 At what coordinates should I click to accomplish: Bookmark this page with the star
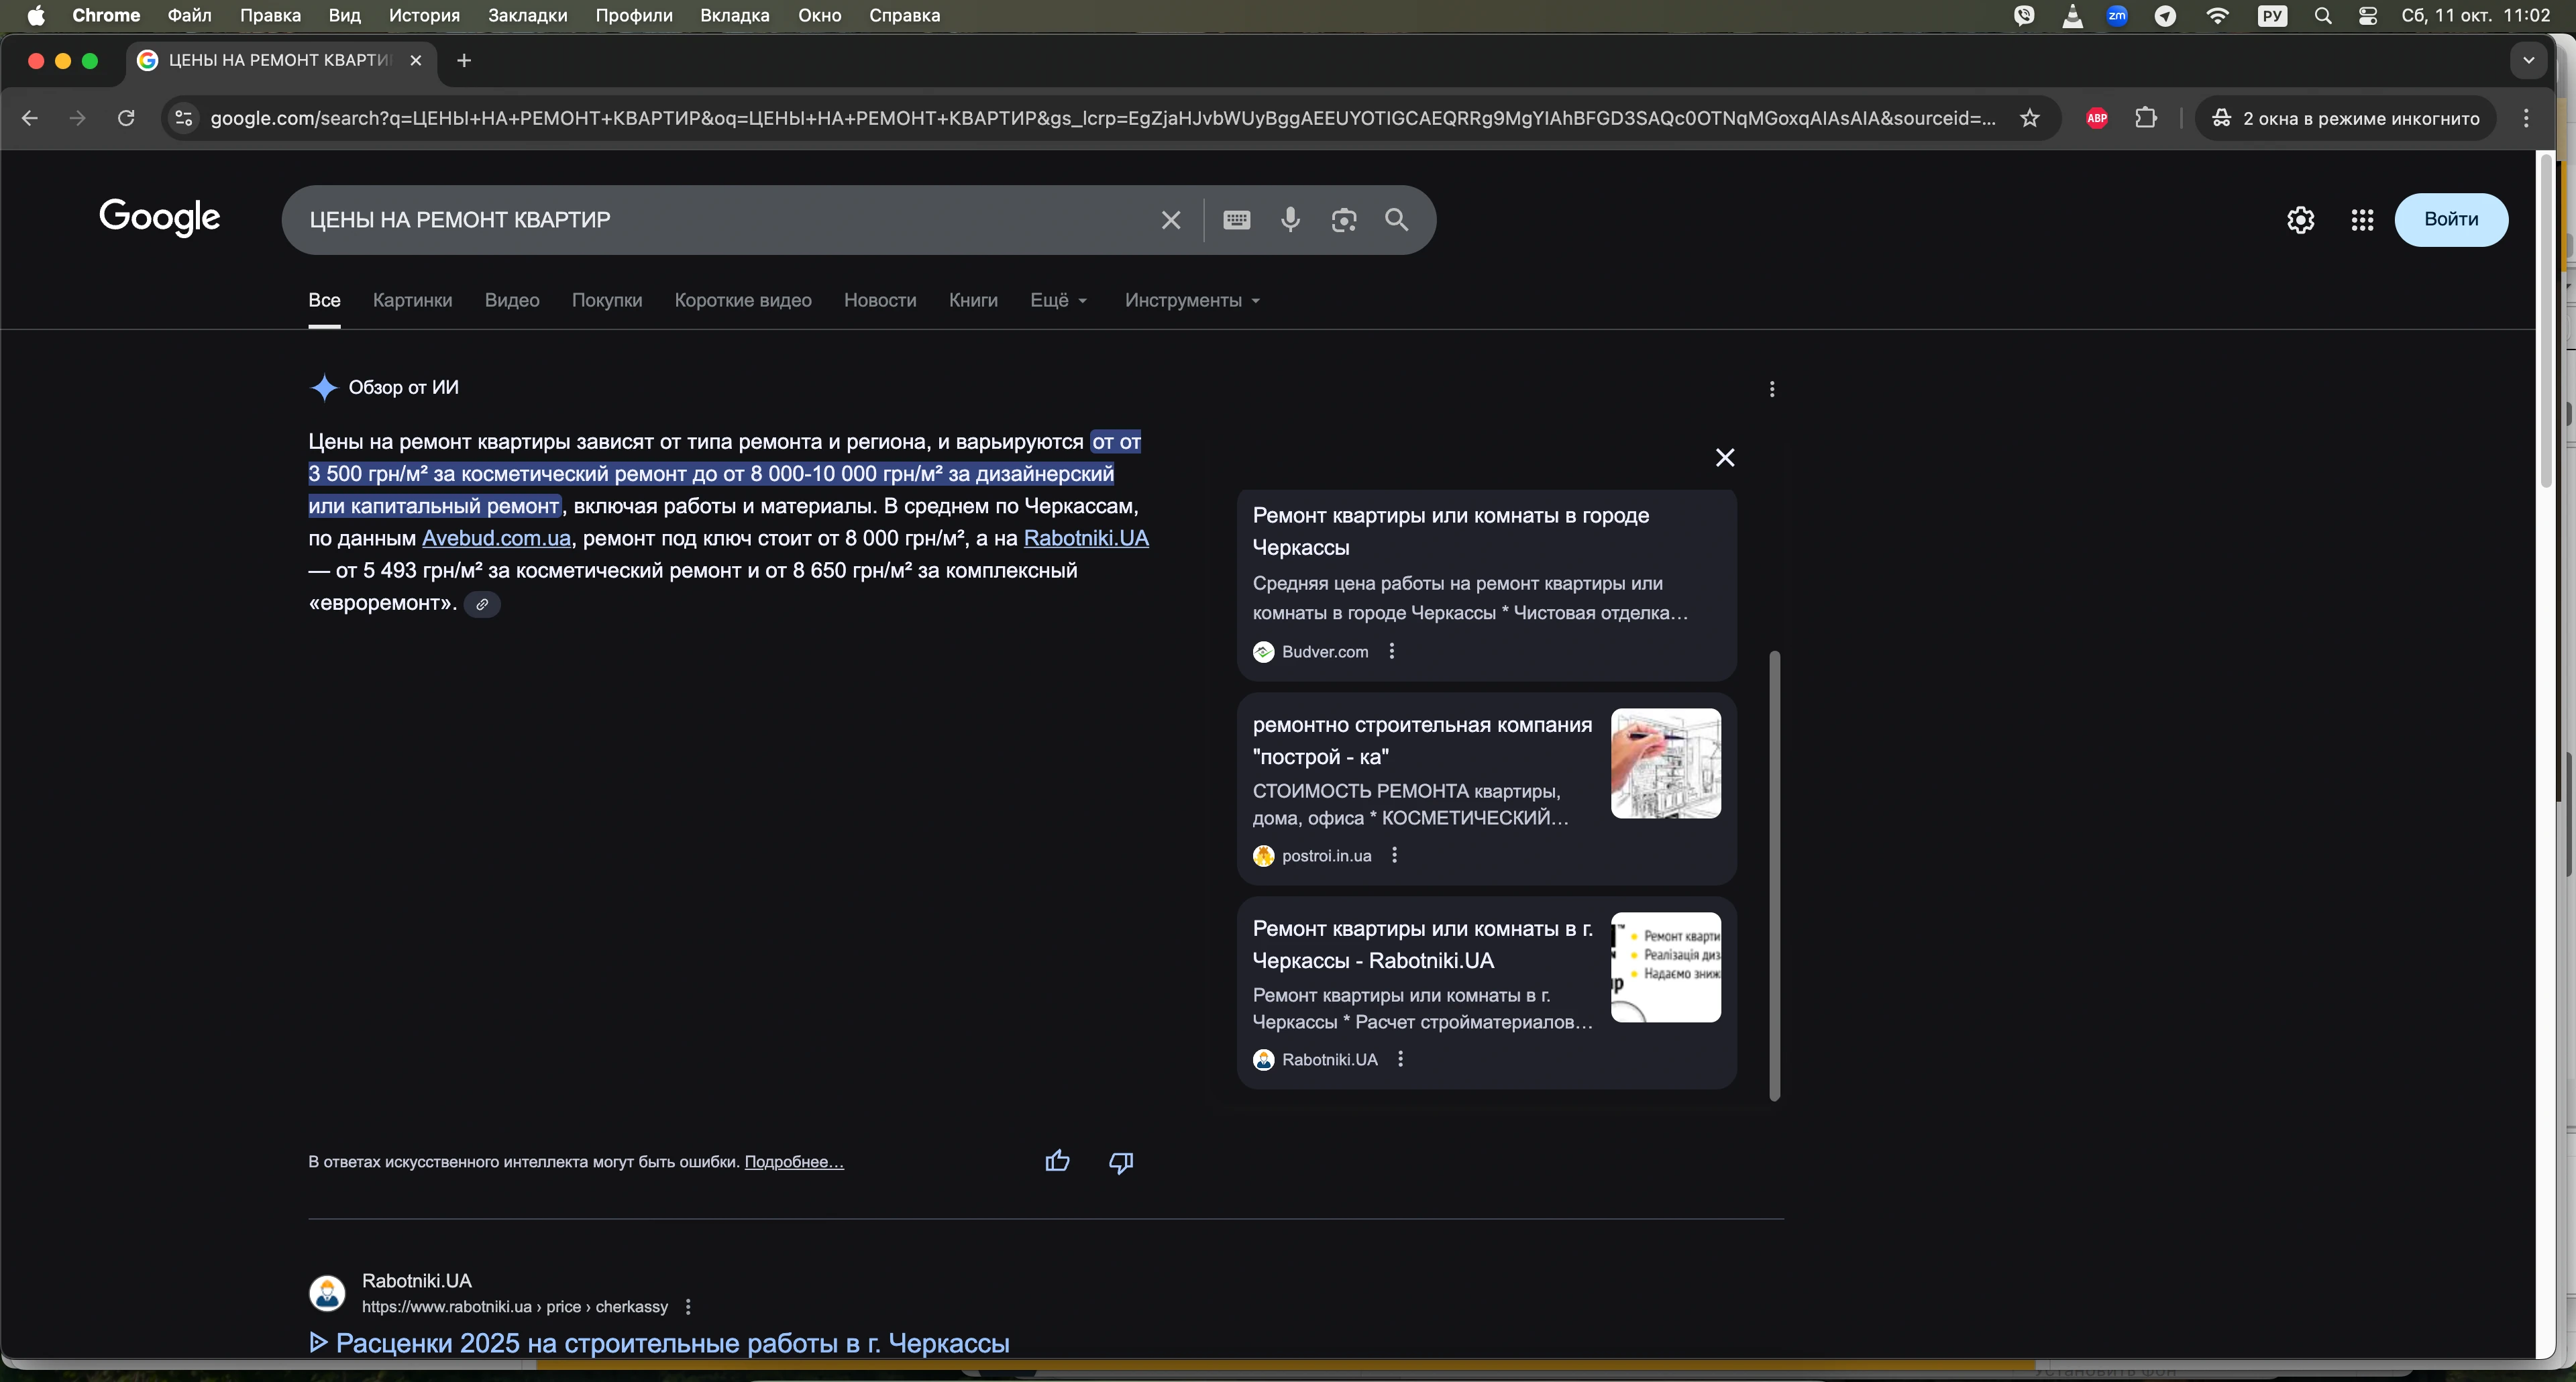pos(2029,118)
